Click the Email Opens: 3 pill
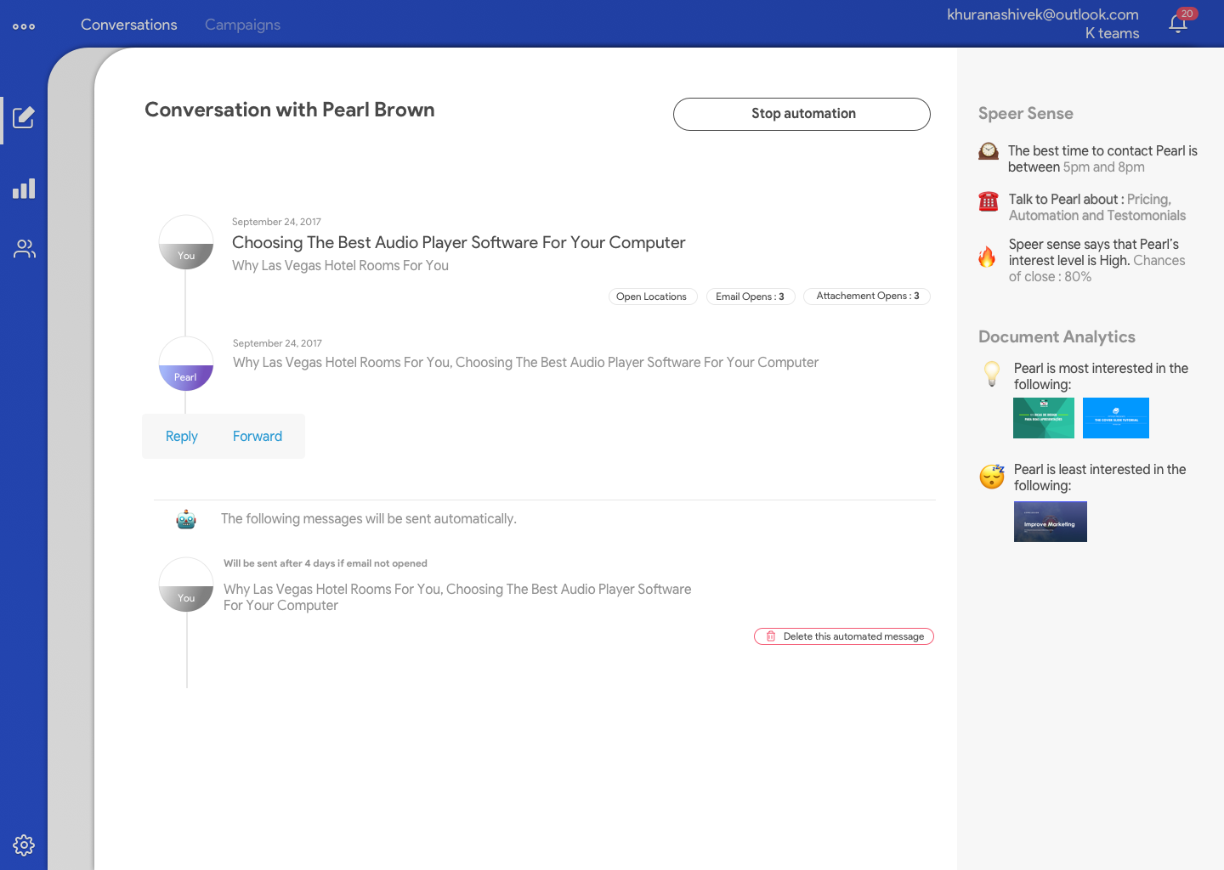This screenshot has width=1224, height=870. (750, 297)
